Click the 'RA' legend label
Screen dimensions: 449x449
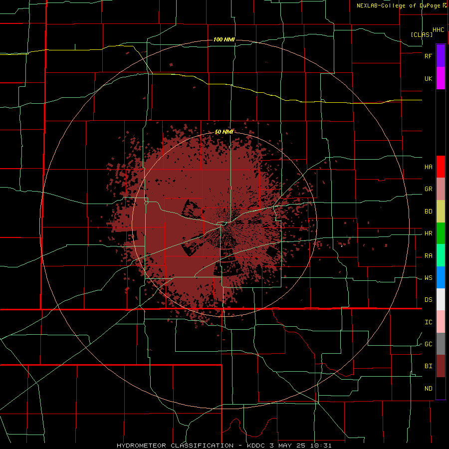pyautogui.click(x=428, y=256)
